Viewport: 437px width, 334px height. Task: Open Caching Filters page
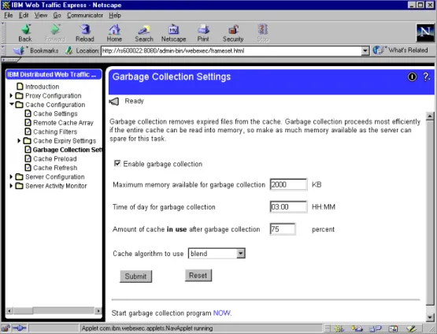coord(55,132)
